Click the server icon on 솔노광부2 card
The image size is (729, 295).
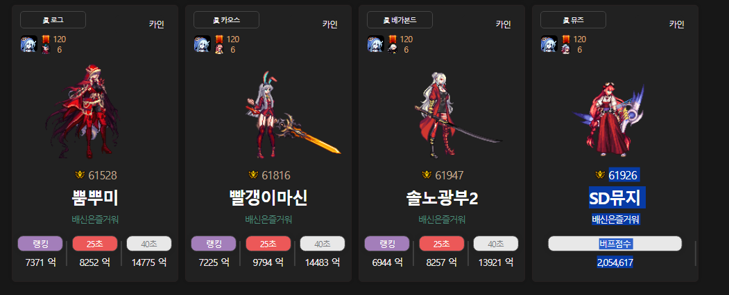pyautogui.click(x=376, y=44)
